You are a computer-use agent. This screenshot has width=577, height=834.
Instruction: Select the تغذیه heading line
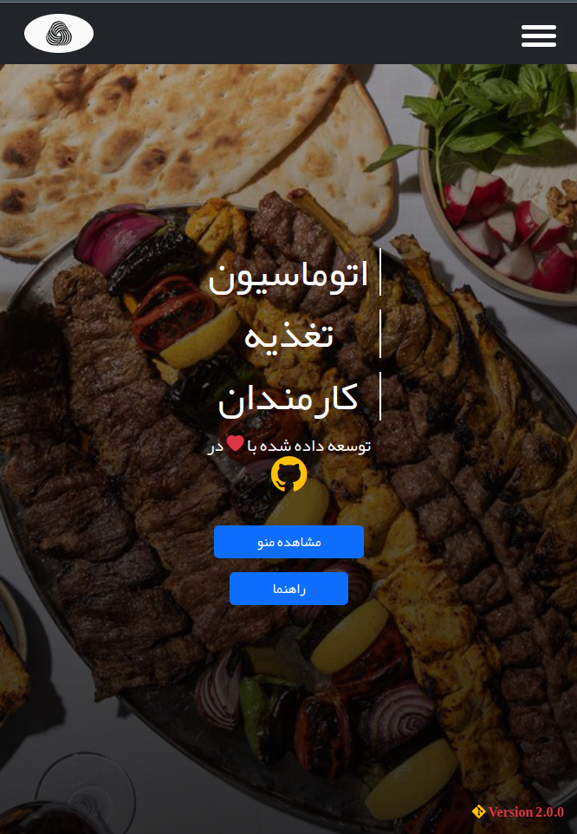pos(288,336)
